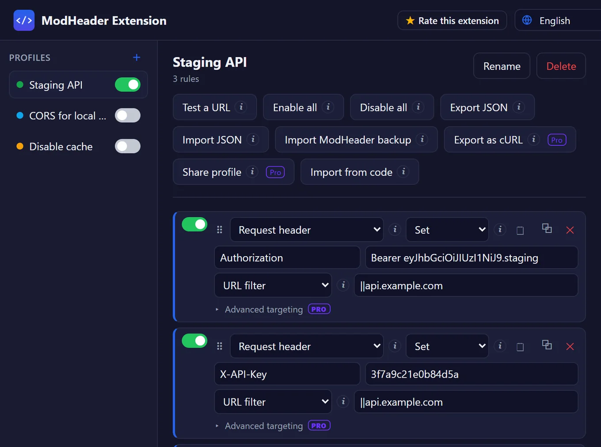Image resolution: width=601 pixels, height=447 pixels.
Task: Open info icon beside Export as cURL
Action: pyautogui.click(x=533, y=139)
